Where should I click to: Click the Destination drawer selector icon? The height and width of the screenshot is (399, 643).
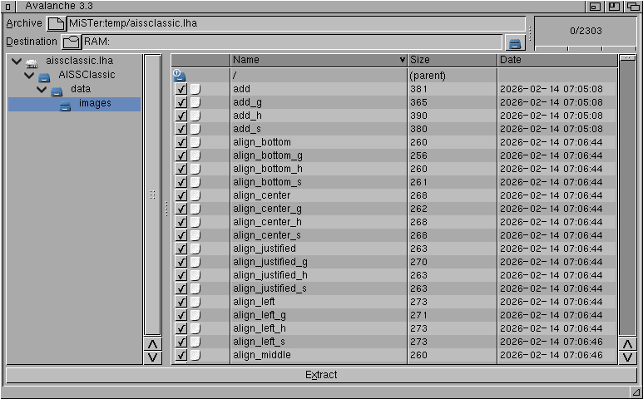coord(71,42)
